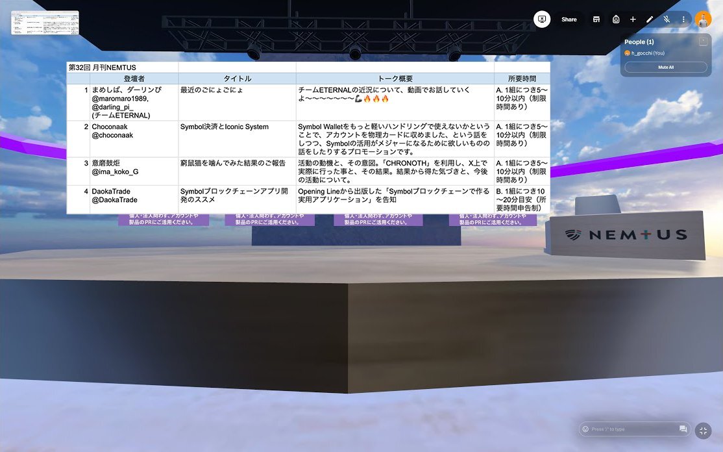Viewport: 723px width, 452px height.
Task: Open the shared screen thumbnail preview
Action: click(x=45, y=23)
